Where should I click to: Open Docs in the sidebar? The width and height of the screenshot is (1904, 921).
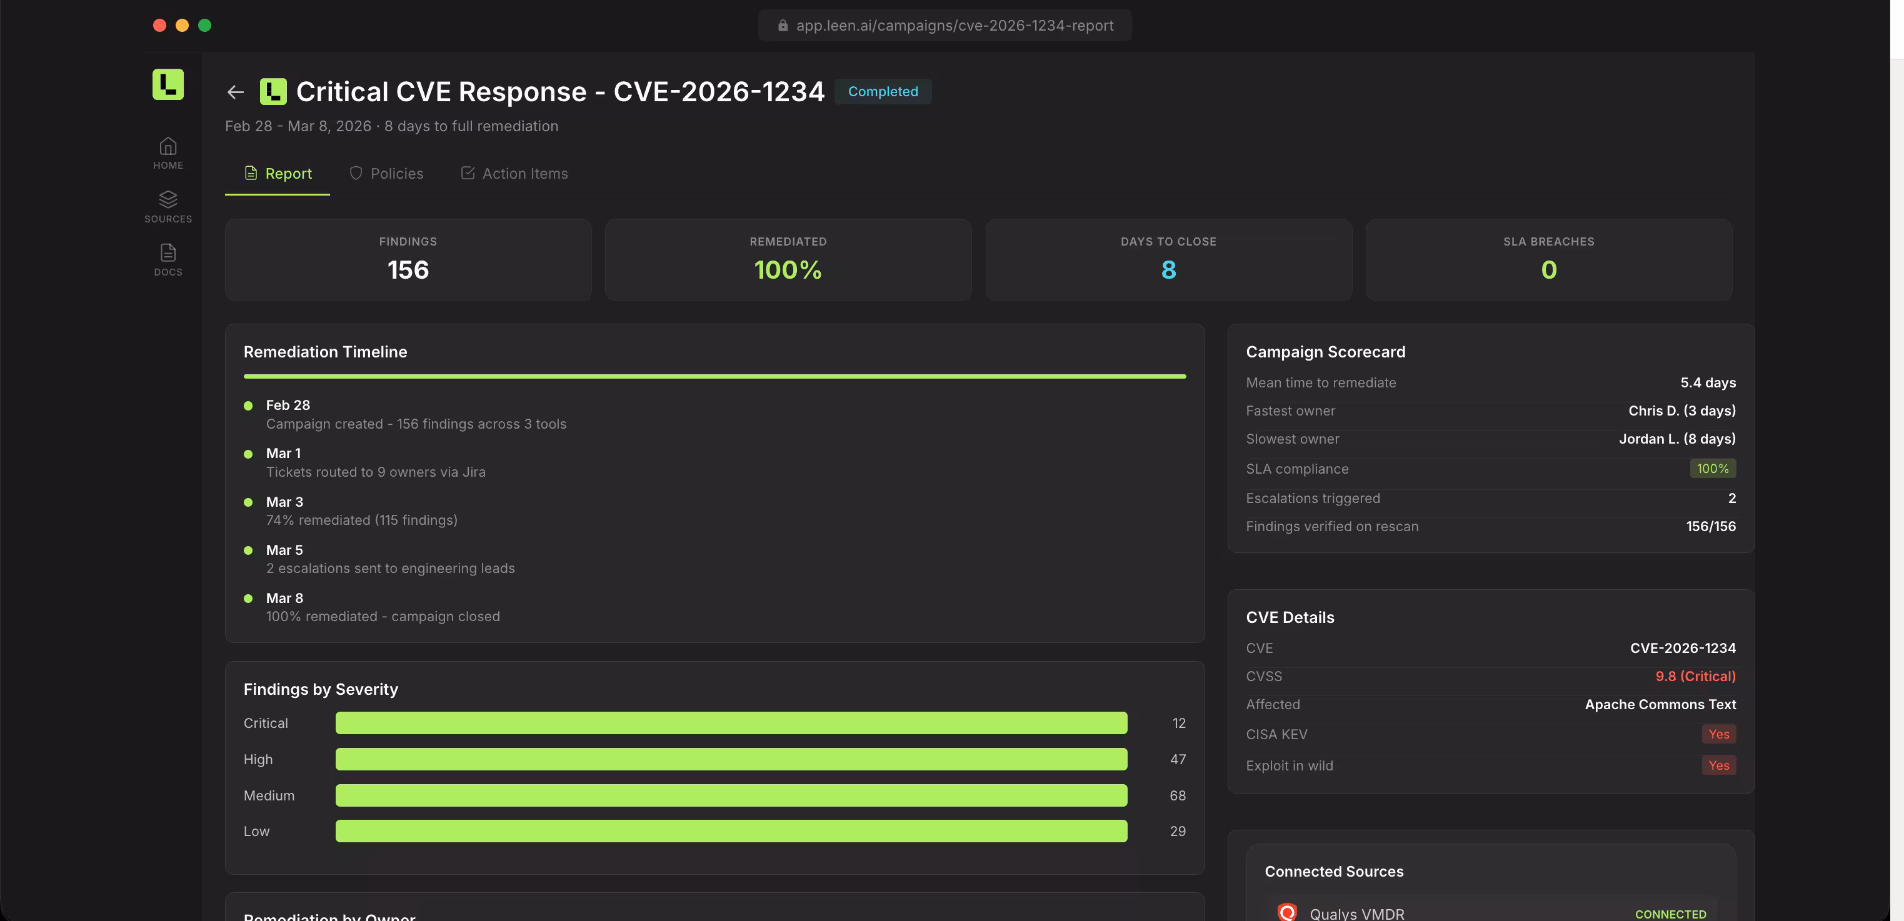point(168,259)
